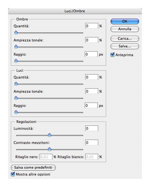Select the Luminosità slider handle
The image size is (150, 187).
(x=50, y=135)
